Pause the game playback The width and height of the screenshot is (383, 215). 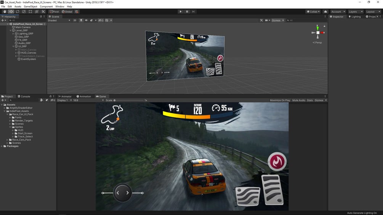tap(187, 11)
